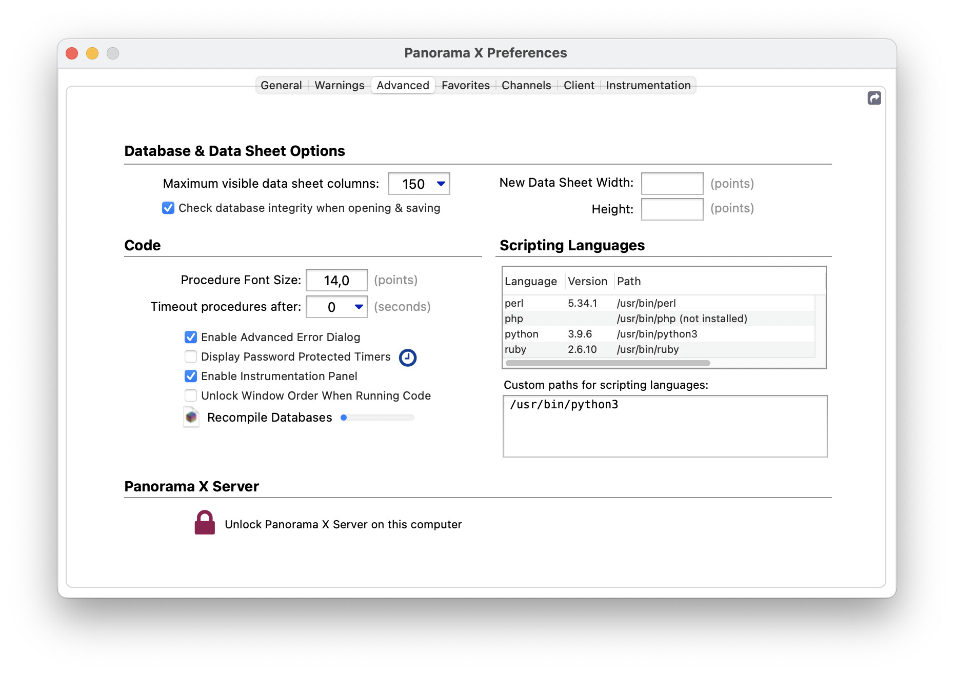Click the Recompile Databases cube icon
Viewport: 954px width, 674px height.
click(191, 418)
